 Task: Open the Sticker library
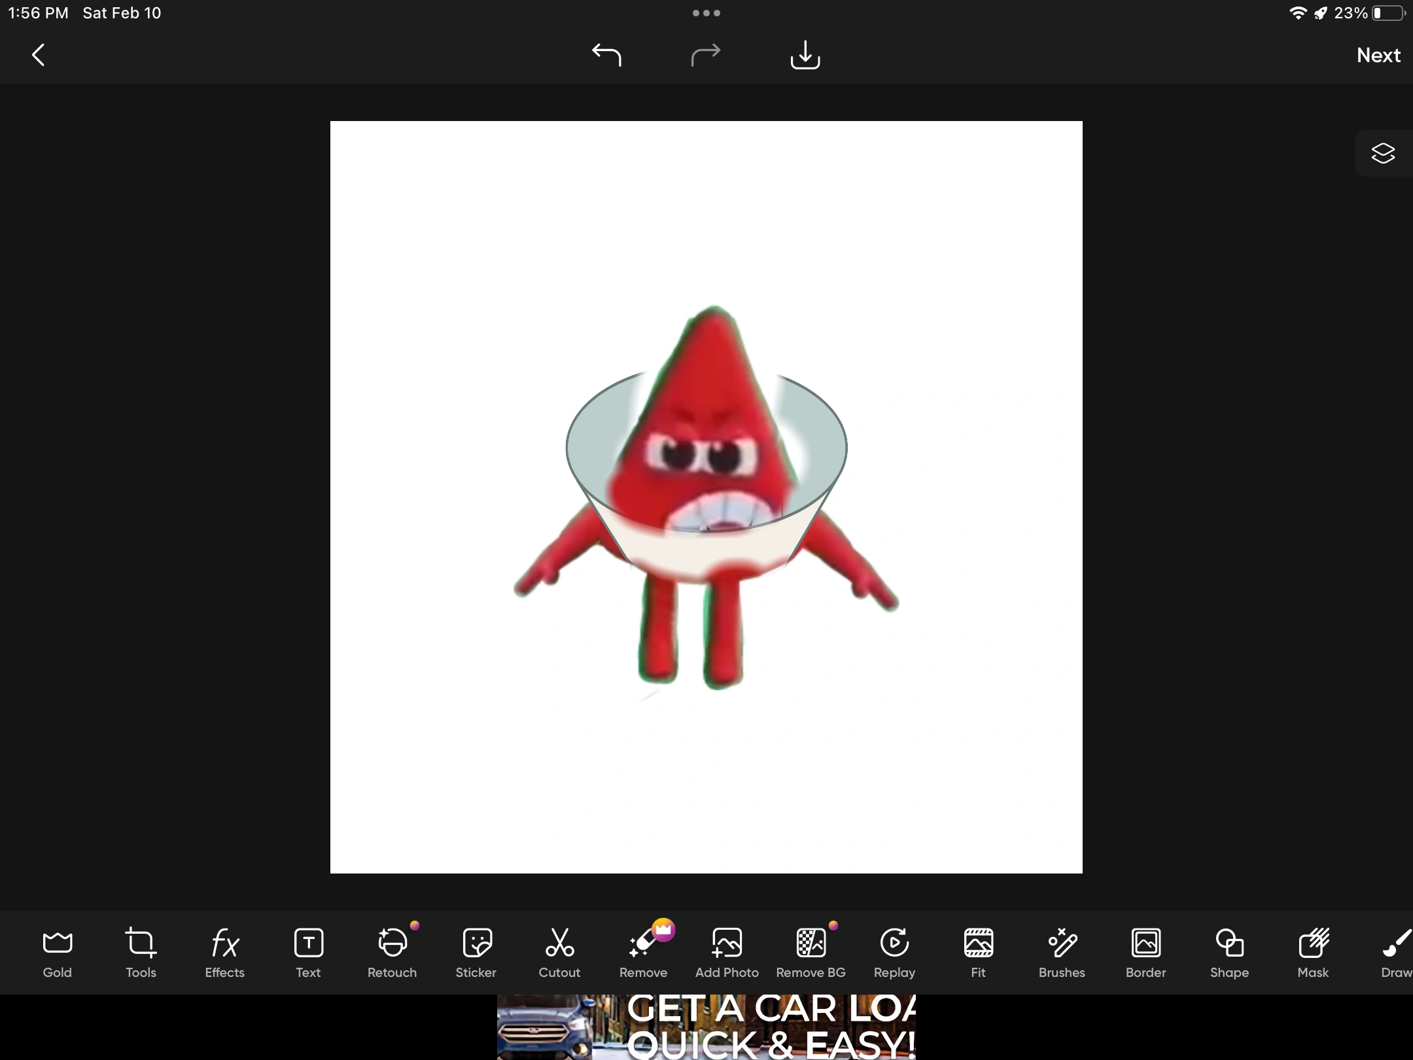(x=476, y=952)
